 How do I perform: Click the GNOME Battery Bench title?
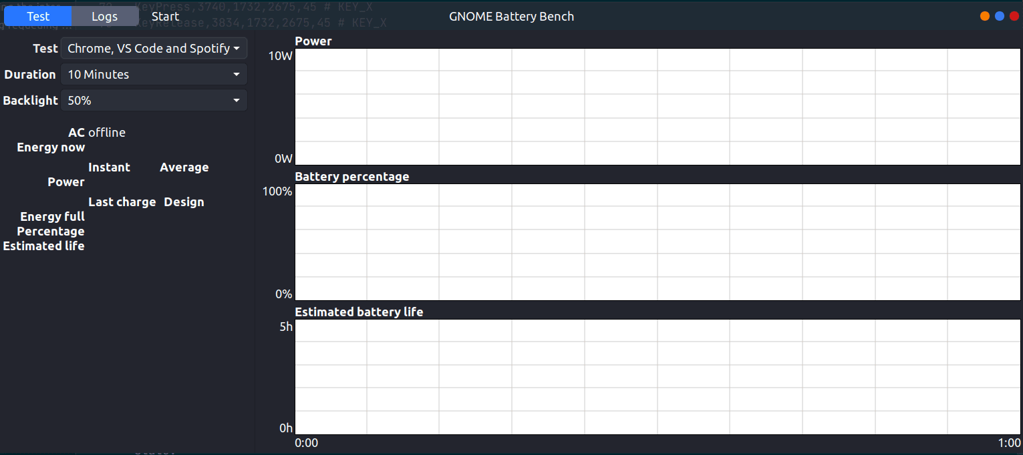511,16
